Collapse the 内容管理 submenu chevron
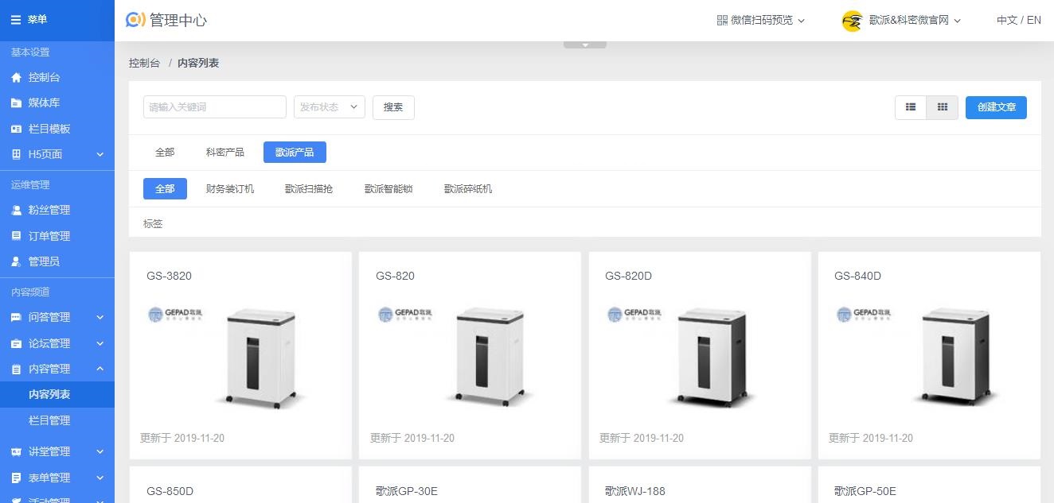 click(x=100, y=369)
